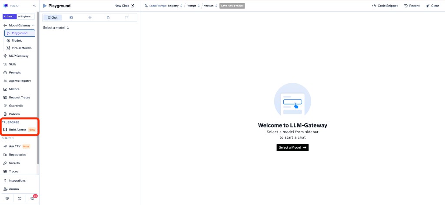
Task: Collapse the sidebar with the double-chevron icon
Action: (x=34, y=6)
